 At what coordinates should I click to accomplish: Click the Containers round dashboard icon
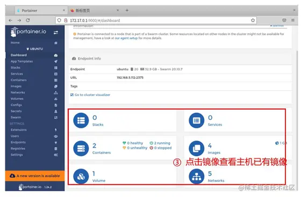(x=81, y=149)
